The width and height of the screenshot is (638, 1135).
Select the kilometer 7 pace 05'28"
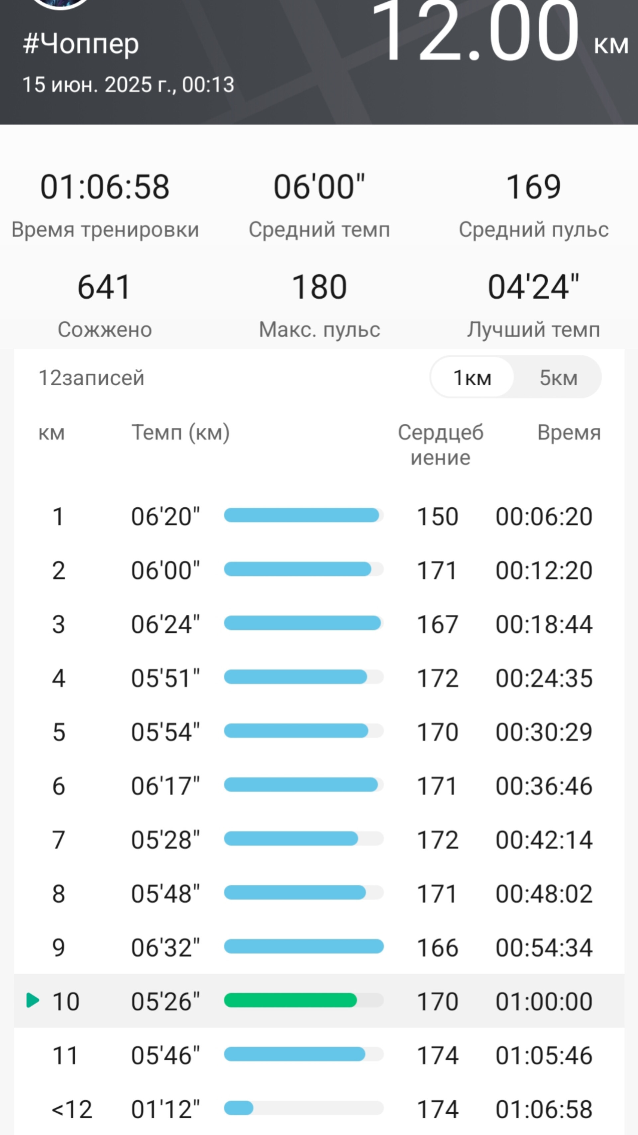[x=165, y=839]
